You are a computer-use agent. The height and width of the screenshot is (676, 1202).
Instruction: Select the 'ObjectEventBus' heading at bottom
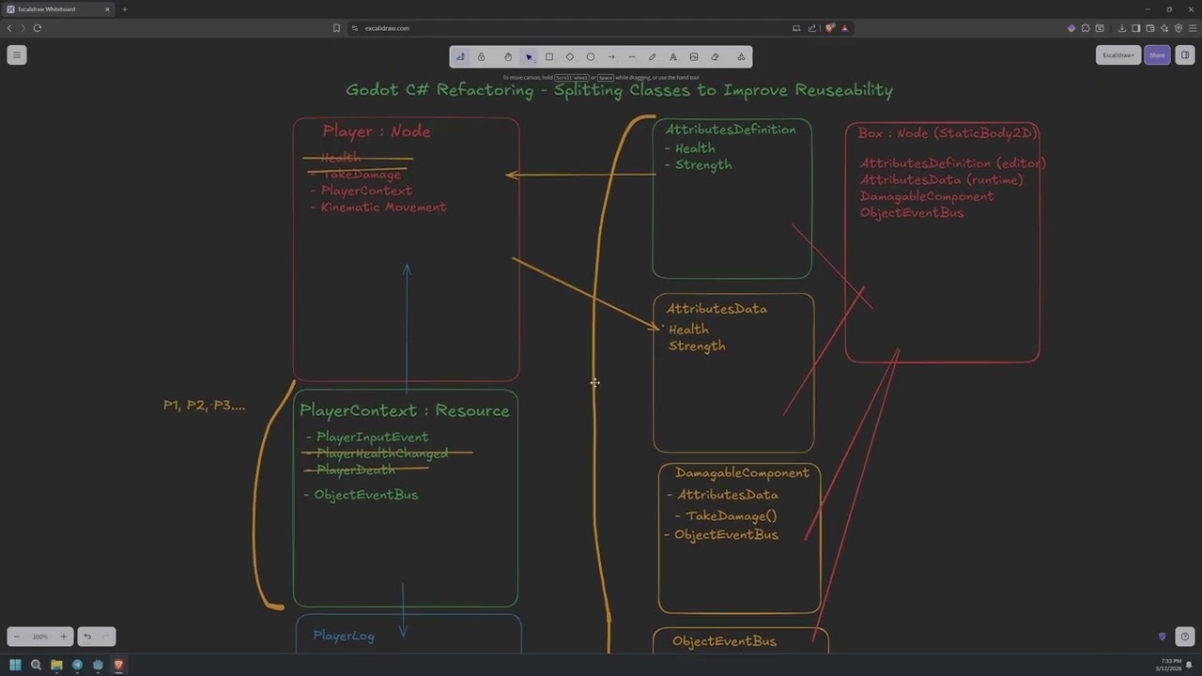tap(724, 641)
